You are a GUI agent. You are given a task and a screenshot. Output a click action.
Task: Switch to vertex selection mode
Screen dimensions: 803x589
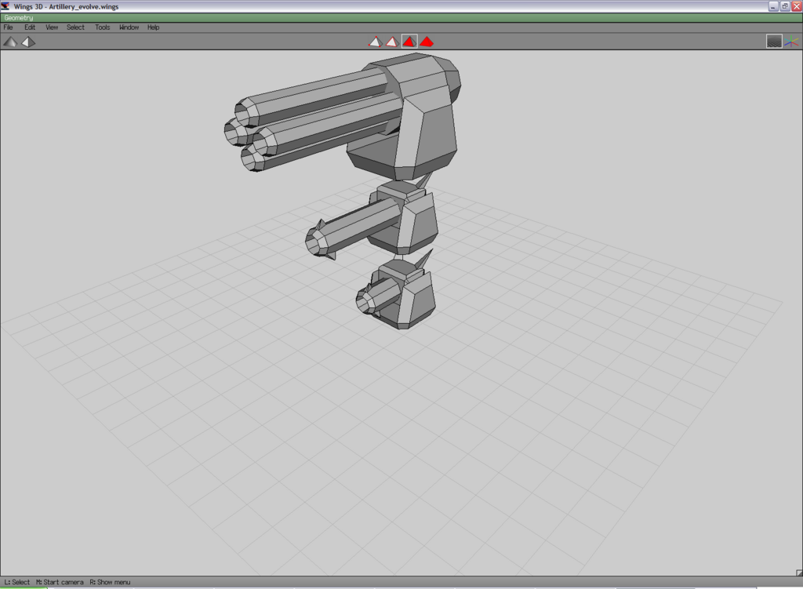[x=375, y=42]
